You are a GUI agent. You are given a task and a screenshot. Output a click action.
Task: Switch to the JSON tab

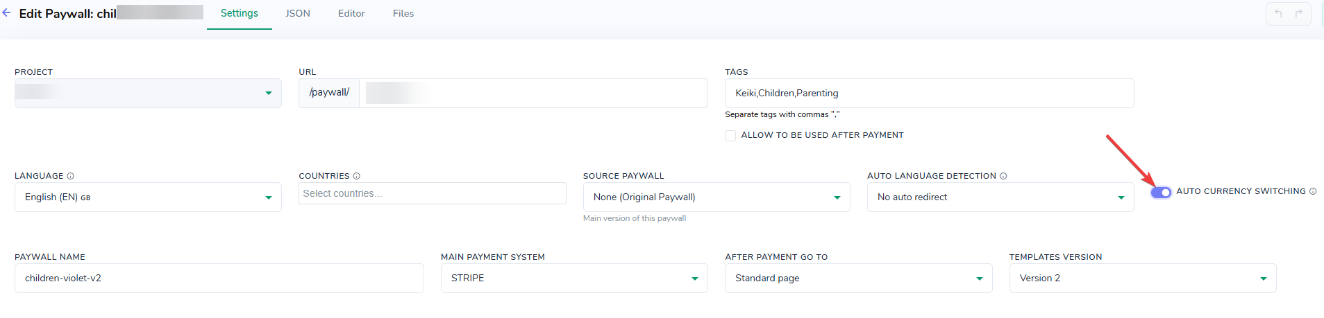click(x=298, y=14)
